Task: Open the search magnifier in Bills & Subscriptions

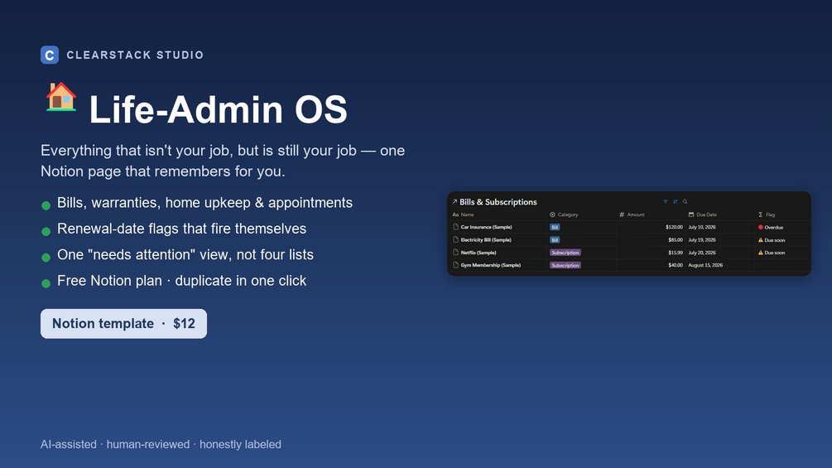Action: tap(685, 201)
